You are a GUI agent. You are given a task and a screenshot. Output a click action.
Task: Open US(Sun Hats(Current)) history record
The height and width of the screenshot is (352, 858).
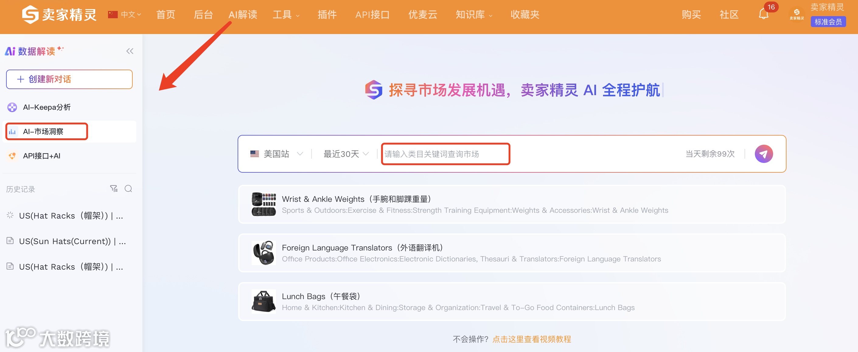click(x=67, y=241)
